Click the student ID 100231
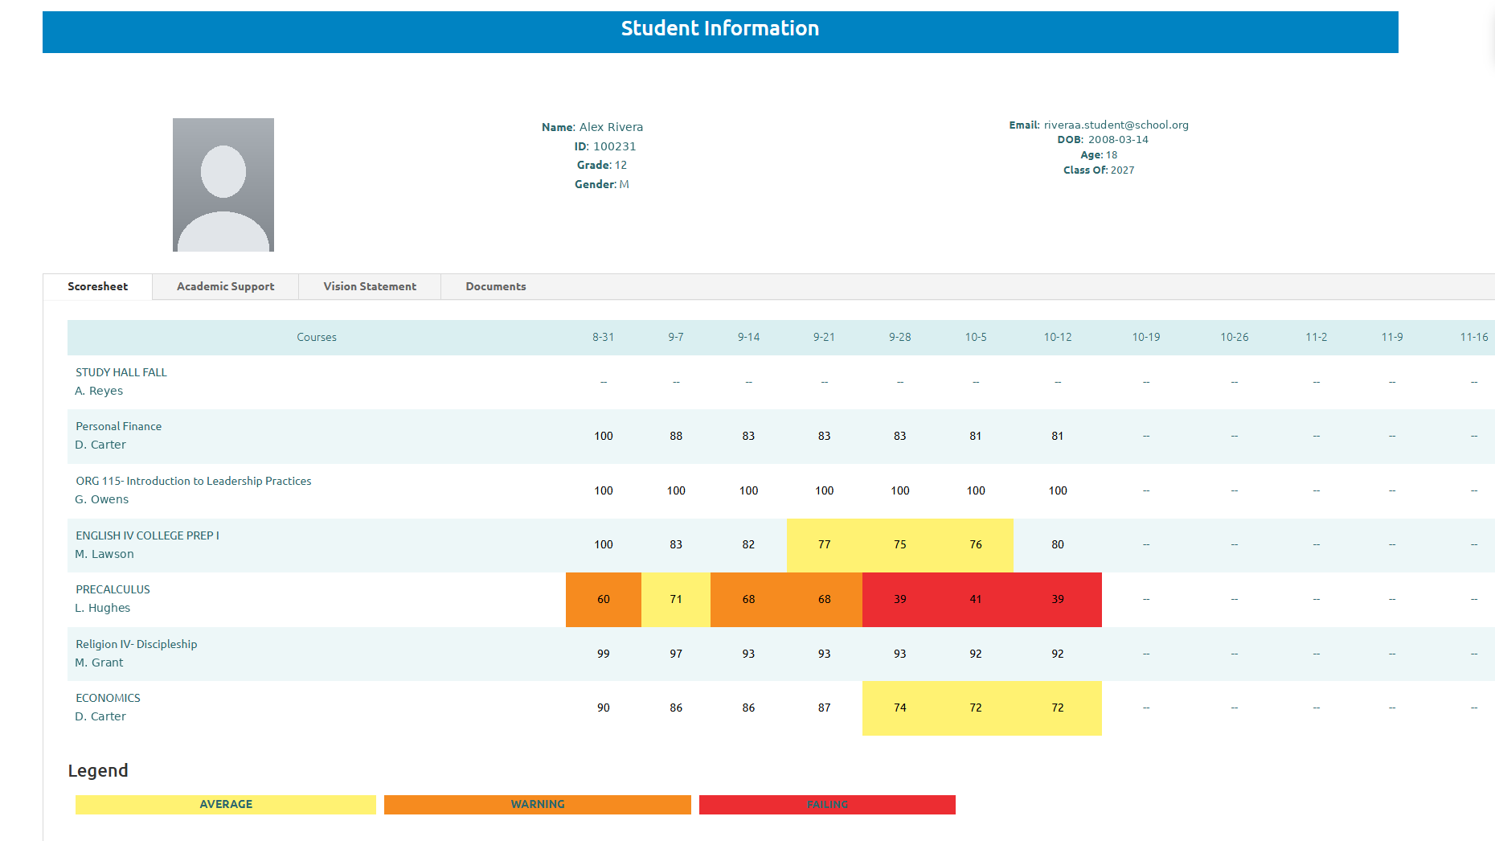 coord(615,146)
